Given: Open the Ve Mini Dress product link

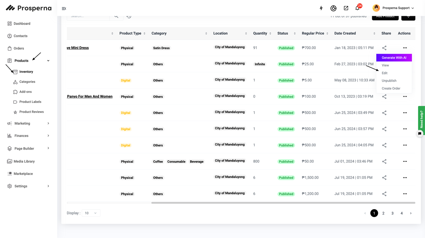Looking at the screenshot, I should pos(78,48).
